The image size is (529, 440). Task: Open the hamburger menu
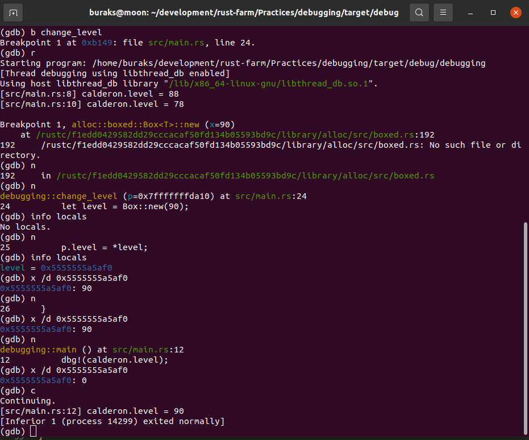(x=443, y=12)
